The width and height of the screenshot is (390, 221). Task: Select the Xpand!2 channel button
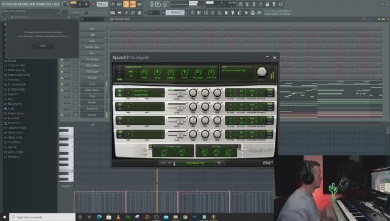(92, 114)
